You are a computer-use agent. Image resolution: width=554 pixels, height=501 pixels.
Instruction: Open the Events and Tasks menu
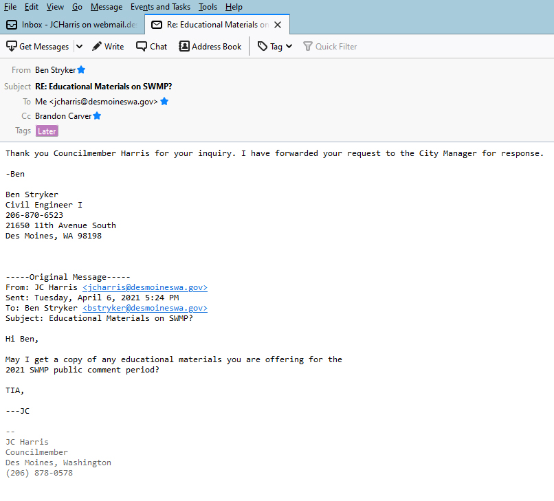tap(160, 7)
